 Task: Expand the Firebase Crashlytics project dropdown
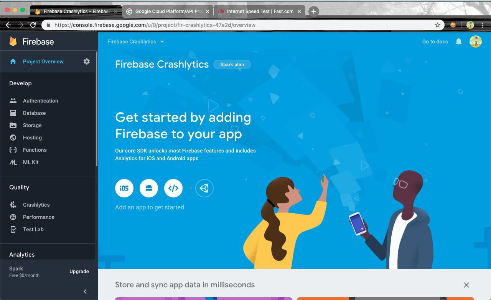point(136,41)
